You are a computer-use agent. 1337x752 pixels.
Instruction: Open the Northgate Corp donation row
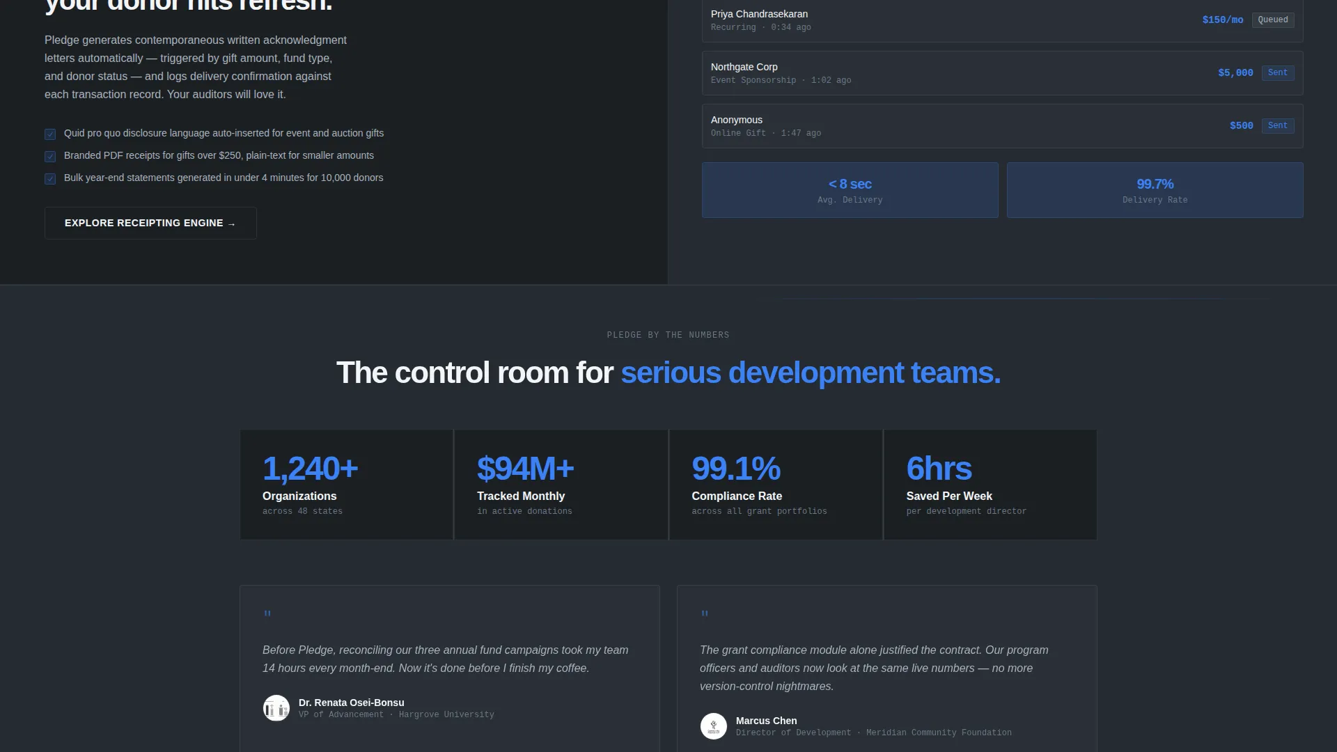1003,73
